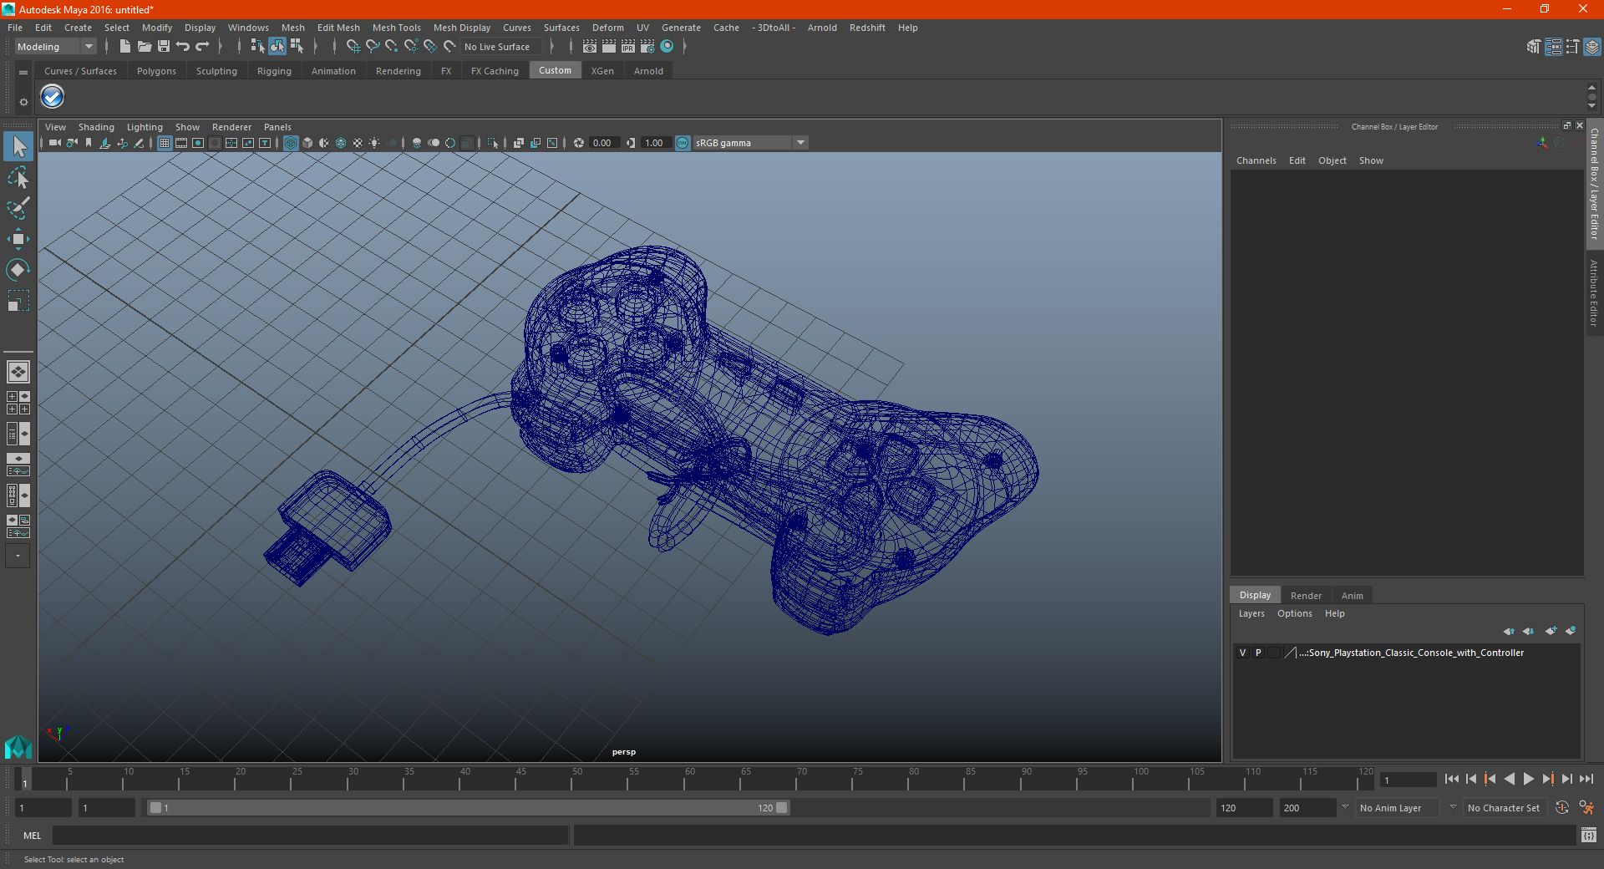Toggle textured display in viewport
This screenshot has width=1604, height=869.
(358, 143)
